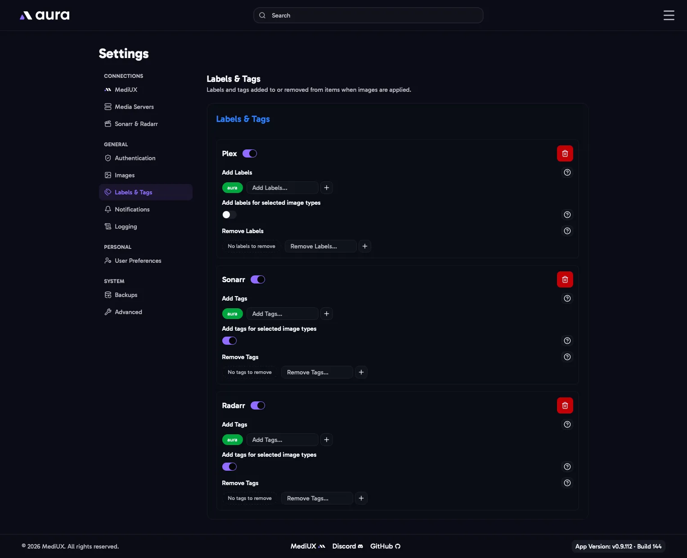Show help for Plex Add Labels
Viewport: 687px width, 558px height.
(x=567, y=172)
